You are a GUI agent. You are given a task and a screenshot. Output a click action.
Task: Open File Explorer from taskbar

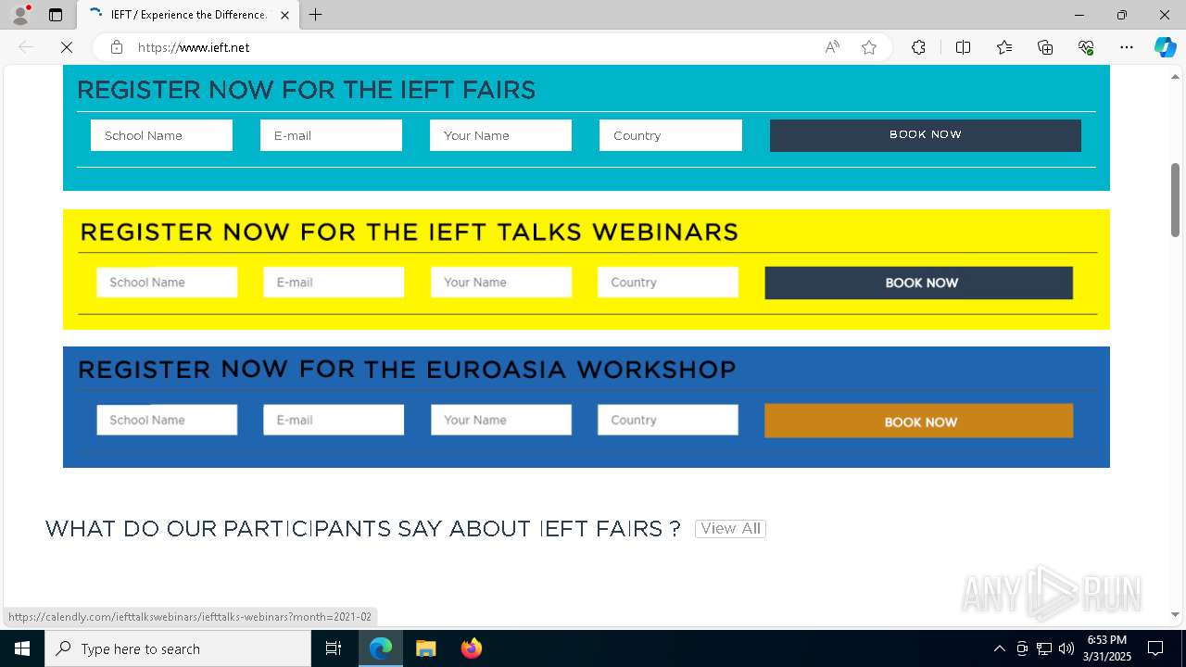click(x=425, y=648)
